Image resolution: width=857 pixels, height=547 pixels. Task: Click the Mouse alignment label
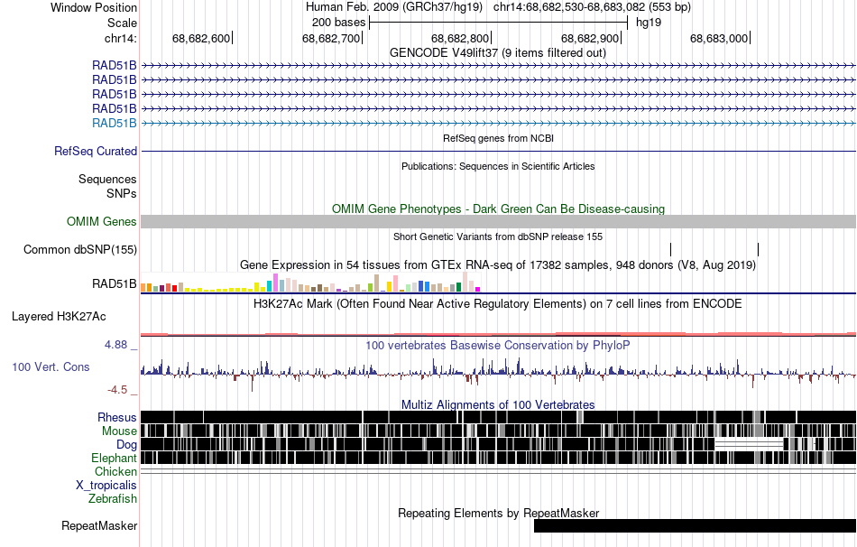tap(119, 431)
